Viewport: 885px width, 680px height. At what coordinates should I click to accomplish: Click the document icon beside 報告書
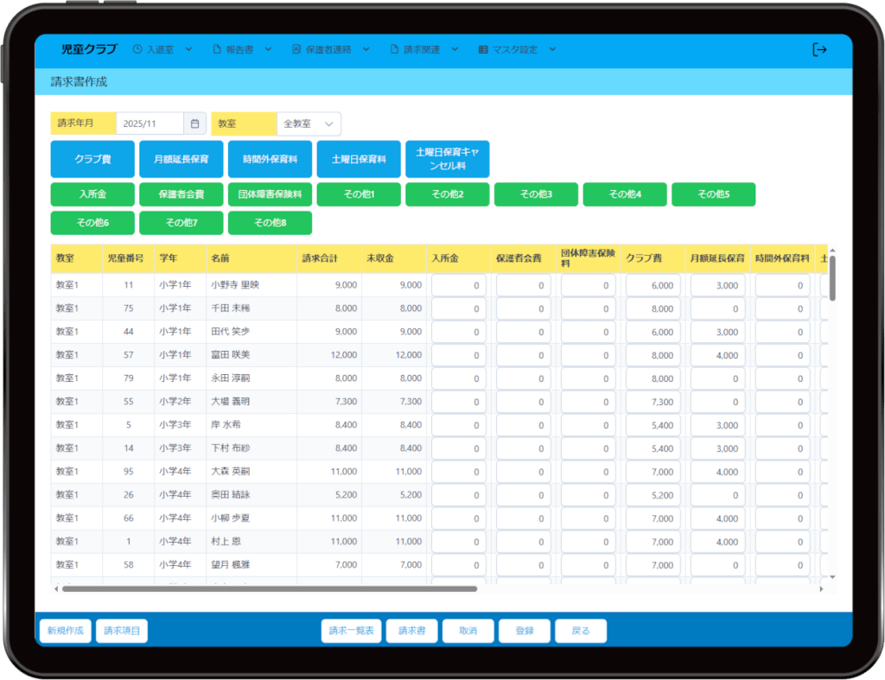point(218,50)
